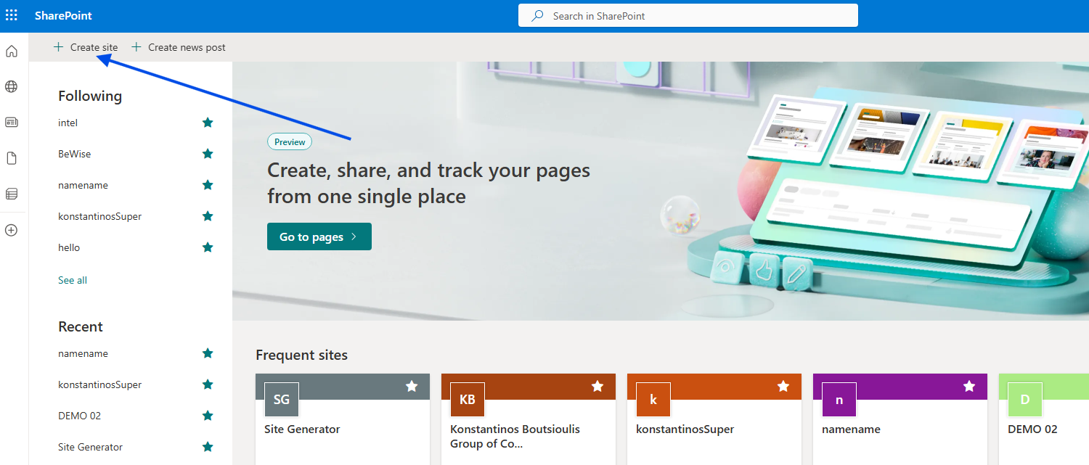Click the SG Site Generator card logo
The width and height of the screenshot is (1089, 465).
click(281, 400)
